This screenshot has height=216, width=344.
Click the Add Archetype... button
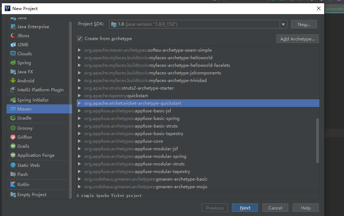coord(297,39)
